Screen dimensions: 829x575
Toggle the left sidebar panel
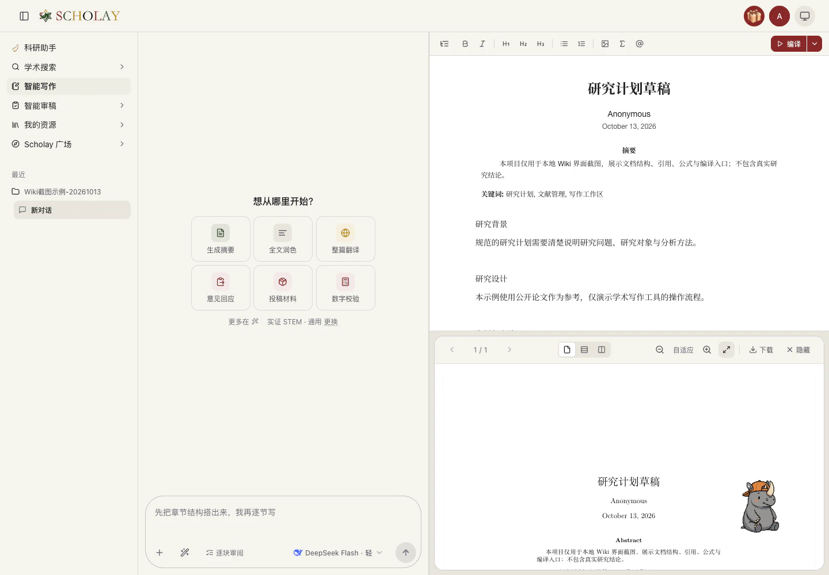[24, 16]
